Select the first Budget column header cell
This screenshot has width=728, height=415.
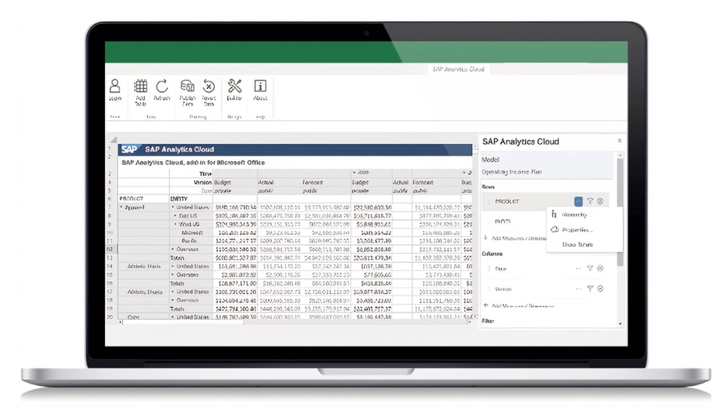[x=235, y=182]
